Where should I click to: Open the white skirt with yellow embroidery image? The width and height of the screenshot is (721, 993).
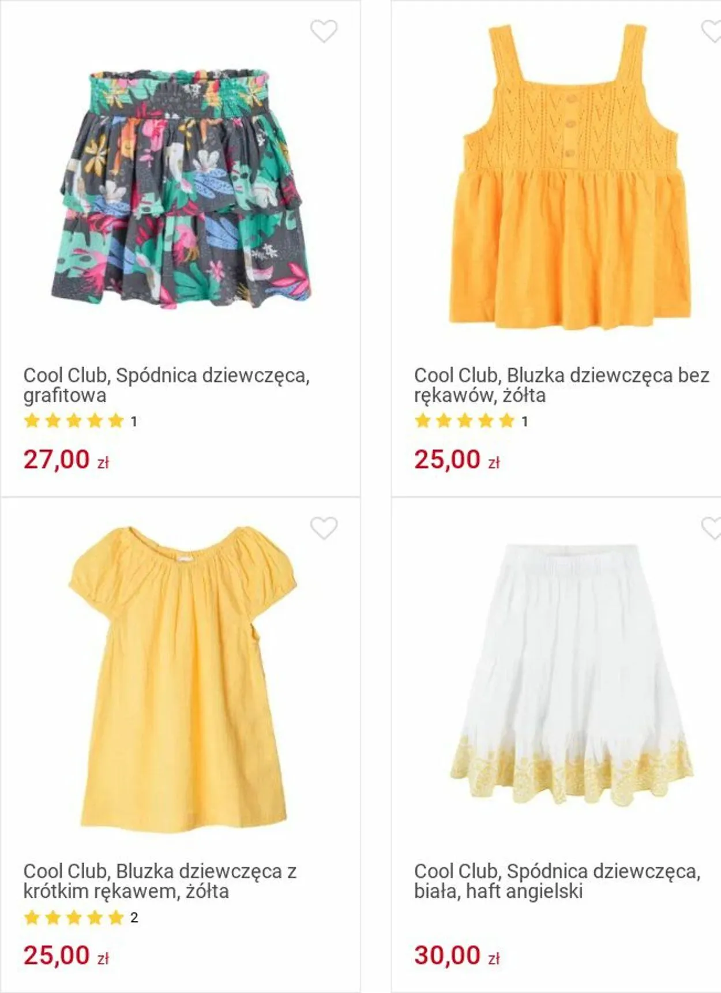click(572, 674)
